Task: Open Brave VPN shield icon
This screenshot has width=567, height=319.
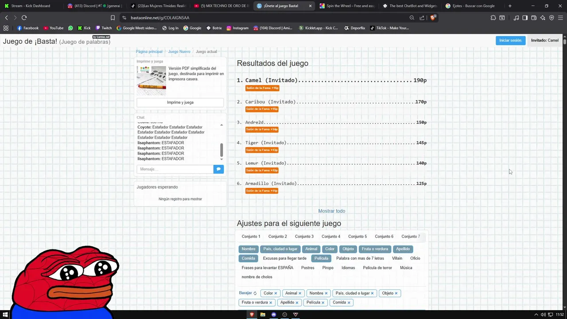Action: pyautogui.click(x=551, y=18)
